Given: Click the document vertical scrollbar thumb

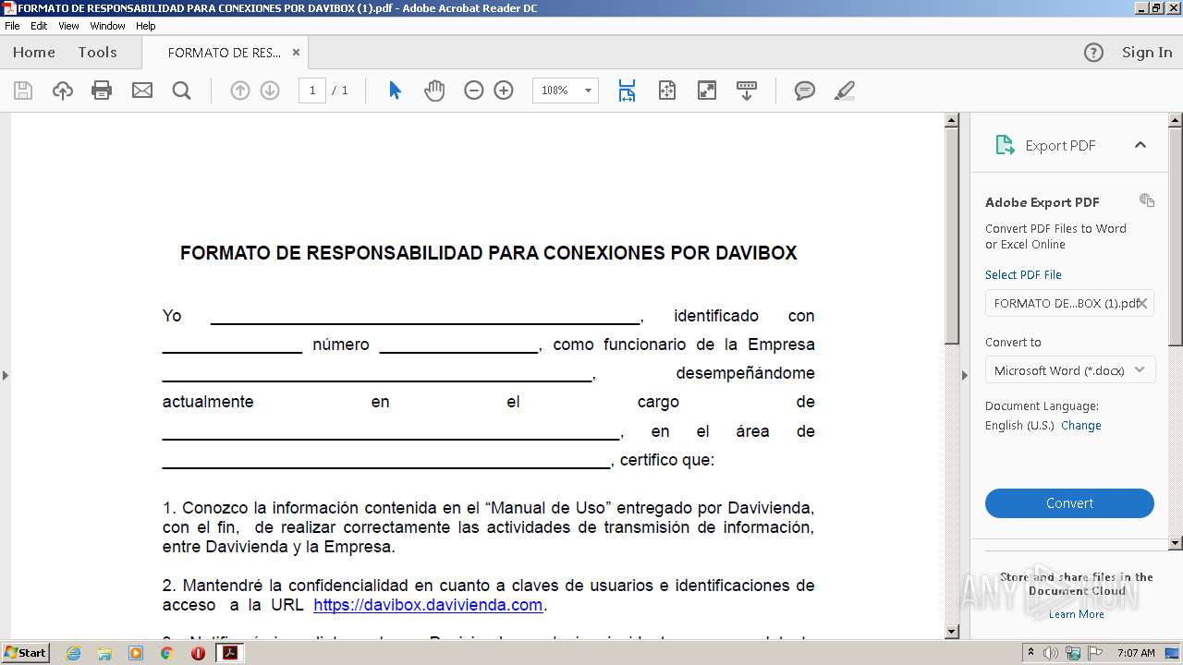Looking at the screenshot, I should point(952,236).
